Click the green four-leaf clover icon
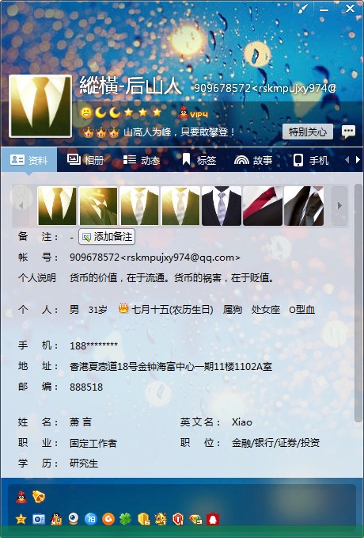Image resolution: width=364 pixels, height=538 pixels. tap(126, 519)
